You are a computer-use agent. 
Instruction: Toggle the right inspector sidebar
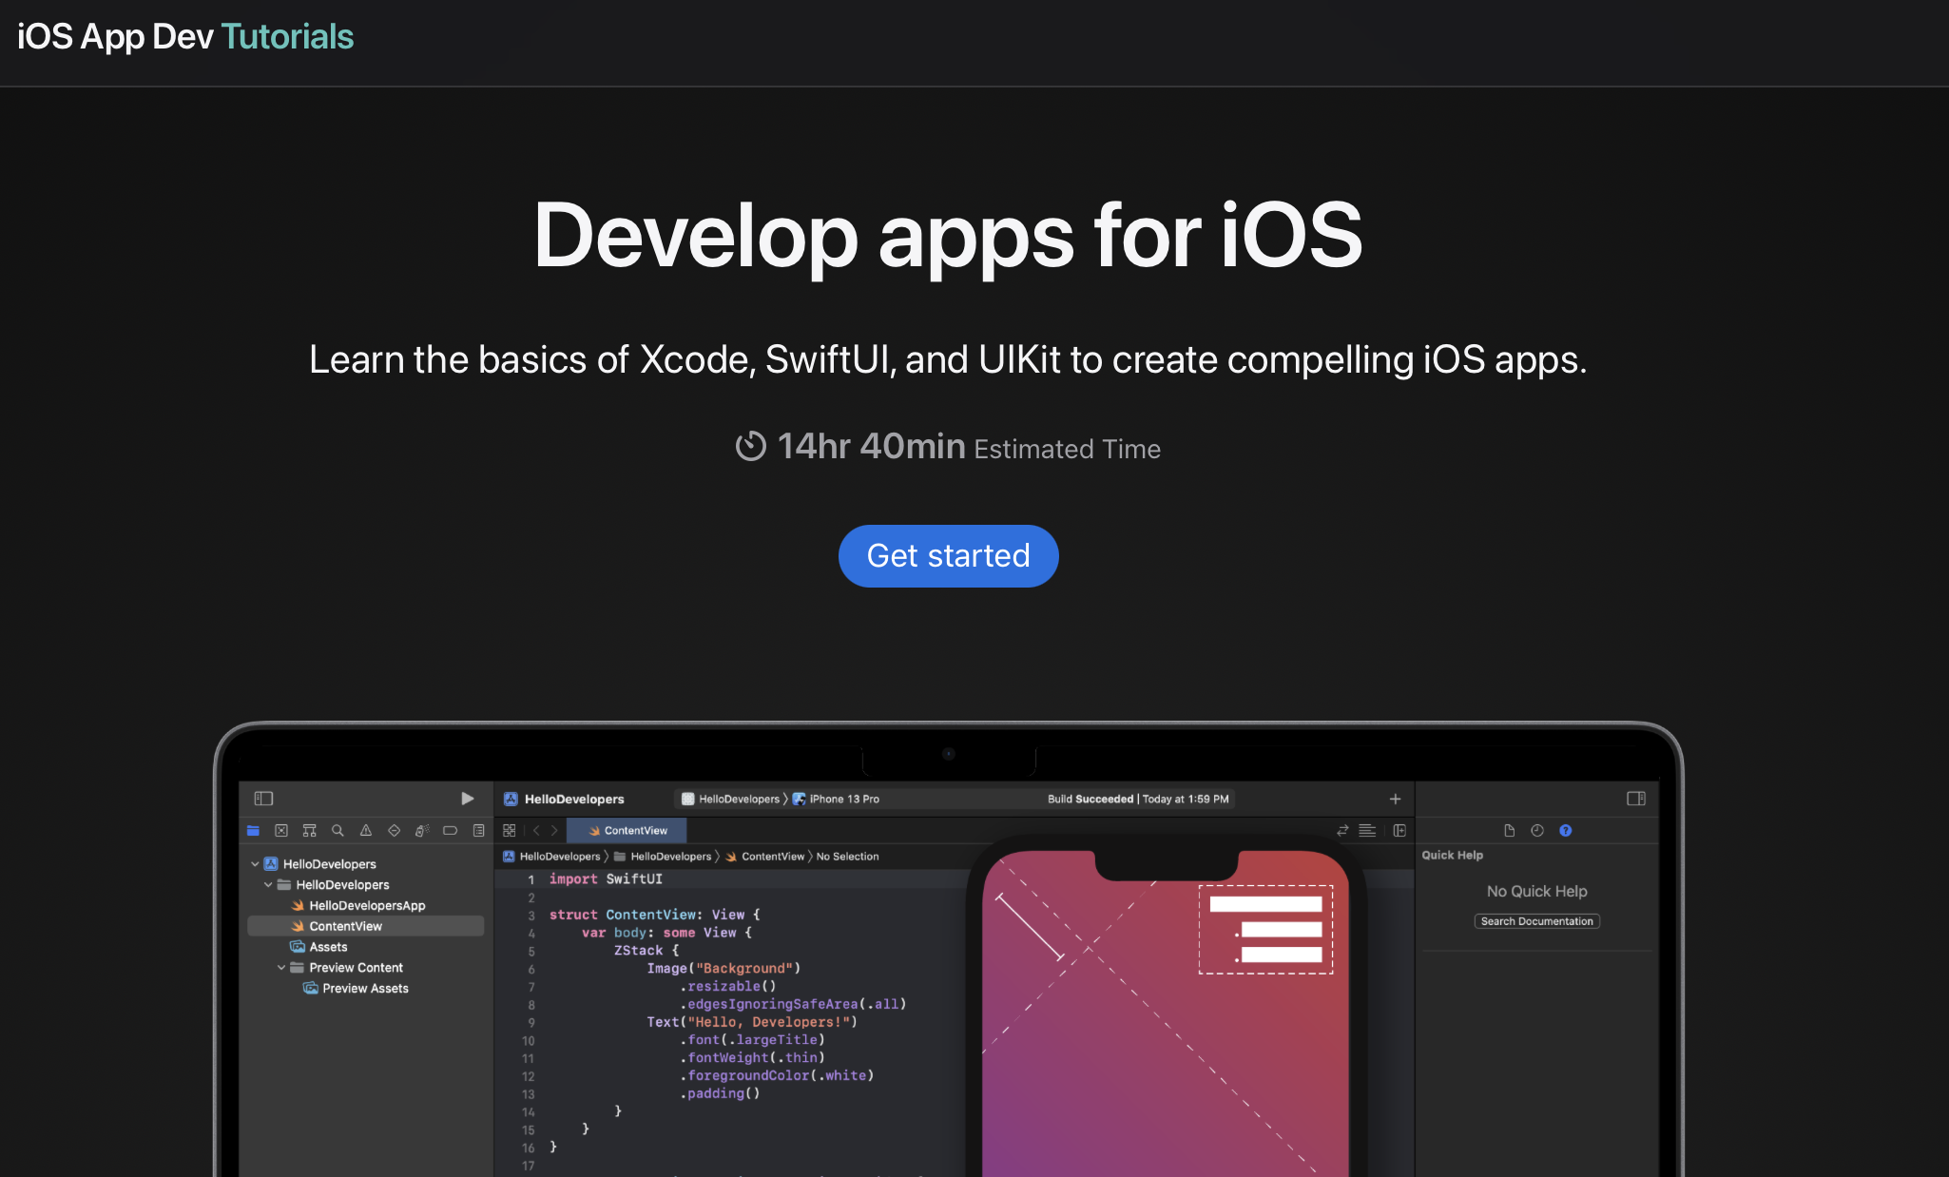1636,799
